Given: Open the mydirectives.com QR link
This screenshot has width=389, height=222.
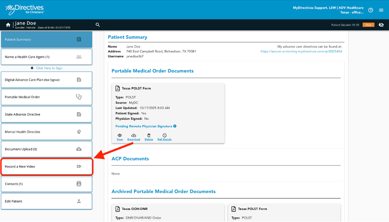Looking at the screenshot, I should pos(301,52).
